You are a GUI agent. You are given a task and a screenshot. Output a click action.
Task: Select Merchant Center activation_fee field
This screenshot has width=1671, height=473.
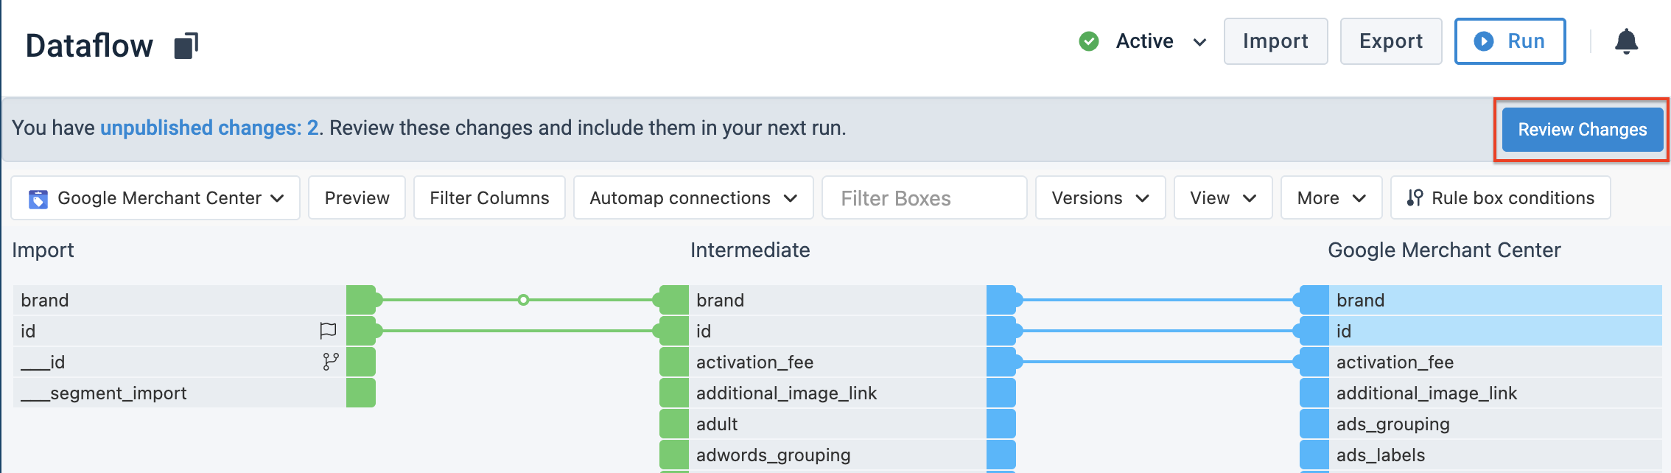click(1496, 362)
